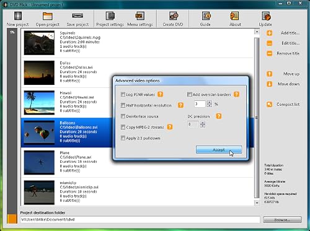Click the overscan percentage input field
Viewport: 310px width, 231px height.
click(200, 104)
